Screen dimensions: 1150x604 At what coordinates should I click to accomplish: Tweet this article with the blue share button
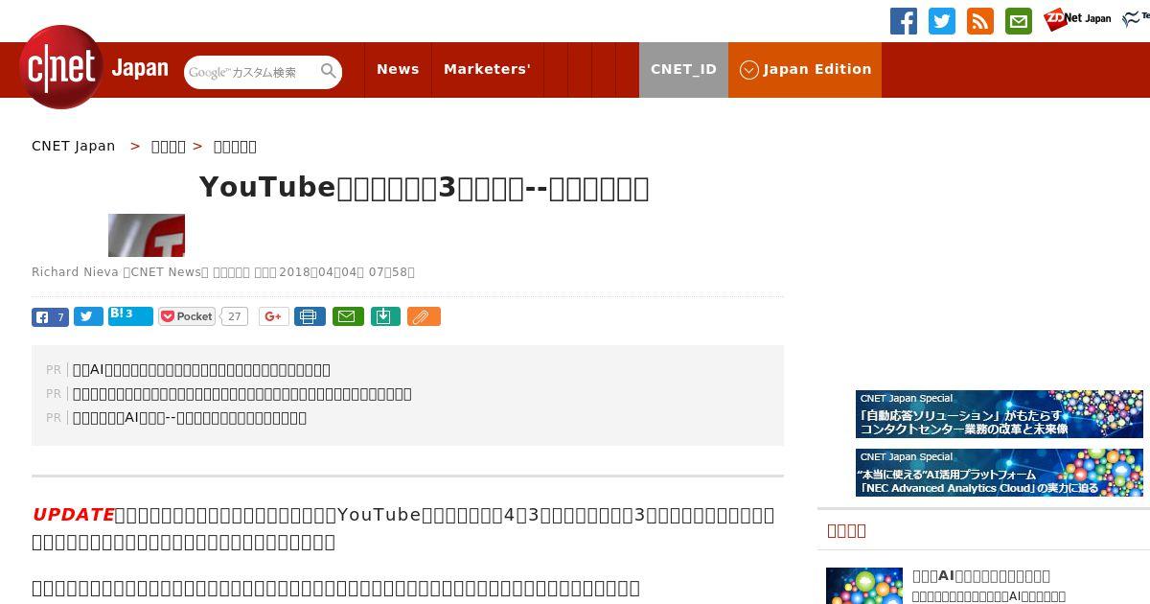(x=88, y=316)
